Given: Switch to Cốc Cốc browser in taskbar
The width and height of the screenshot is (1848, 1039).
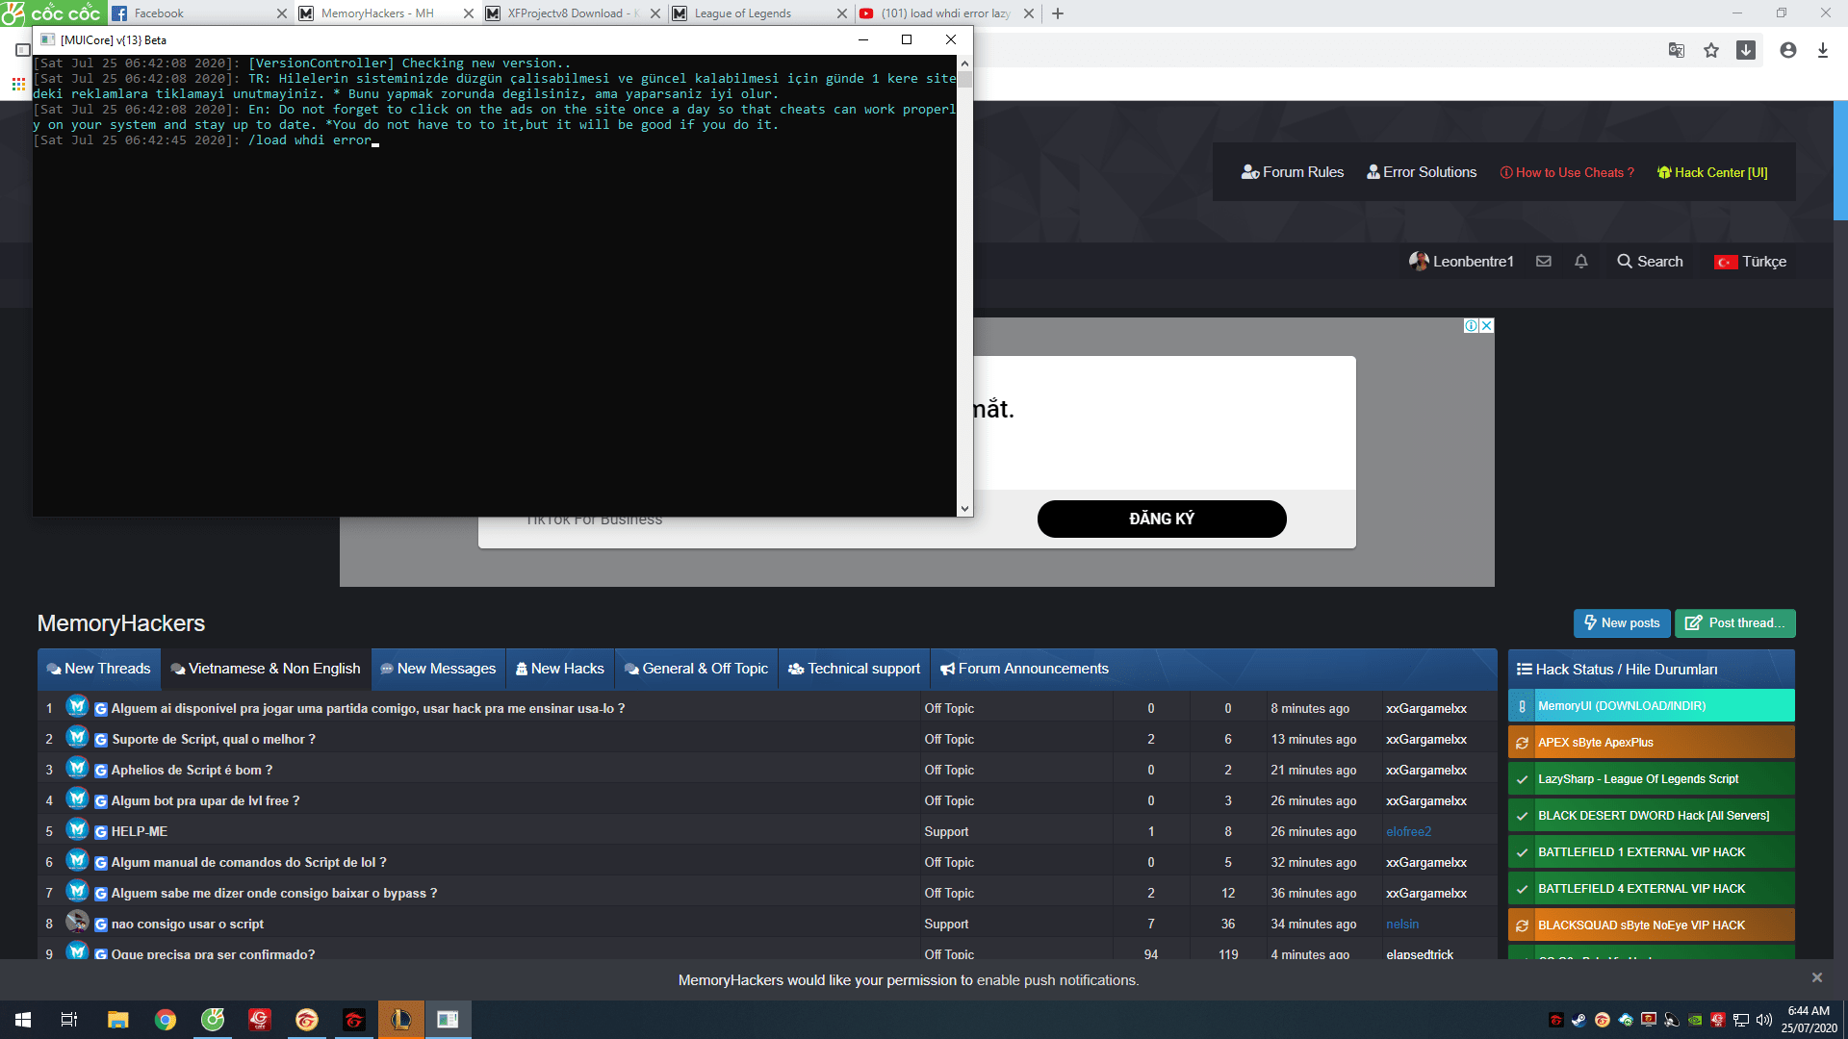Looking at the screenshot, I should tap(213, 1020).
